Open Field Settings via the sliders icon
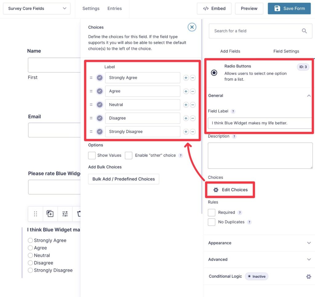This screenshot has width=315, height=297. (65, 214)
